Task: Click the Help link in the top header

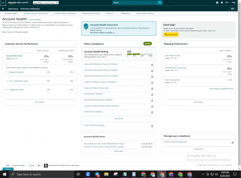Action: coord(234,2)
